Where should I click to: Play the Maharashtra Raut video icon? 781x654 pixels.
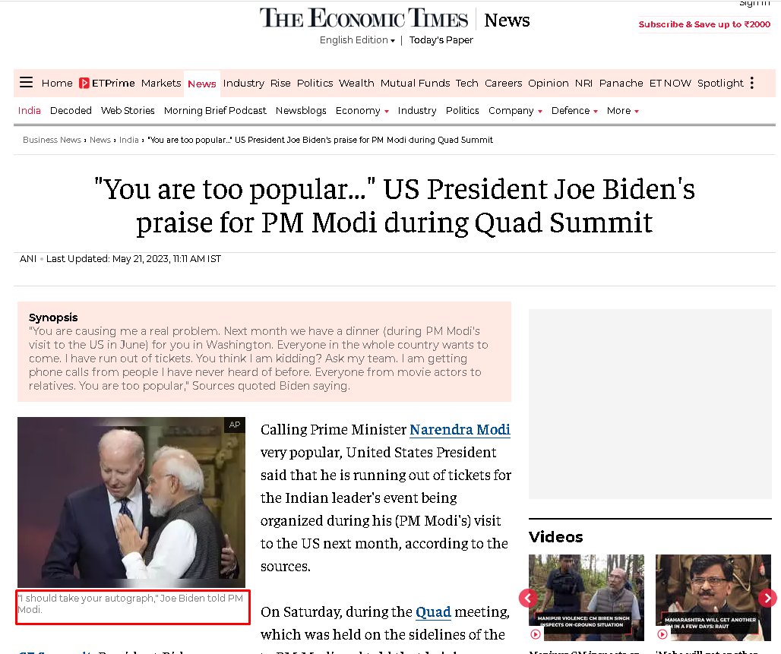click(662, 634)
